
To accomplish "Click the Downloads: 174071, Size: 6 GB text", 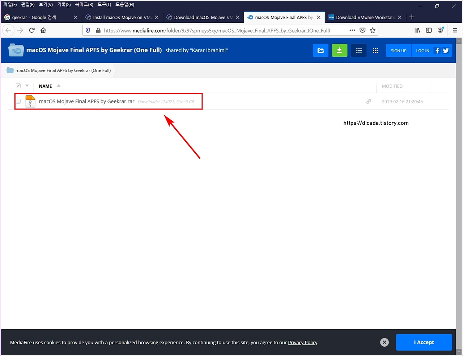I will (x=166, y=102).
